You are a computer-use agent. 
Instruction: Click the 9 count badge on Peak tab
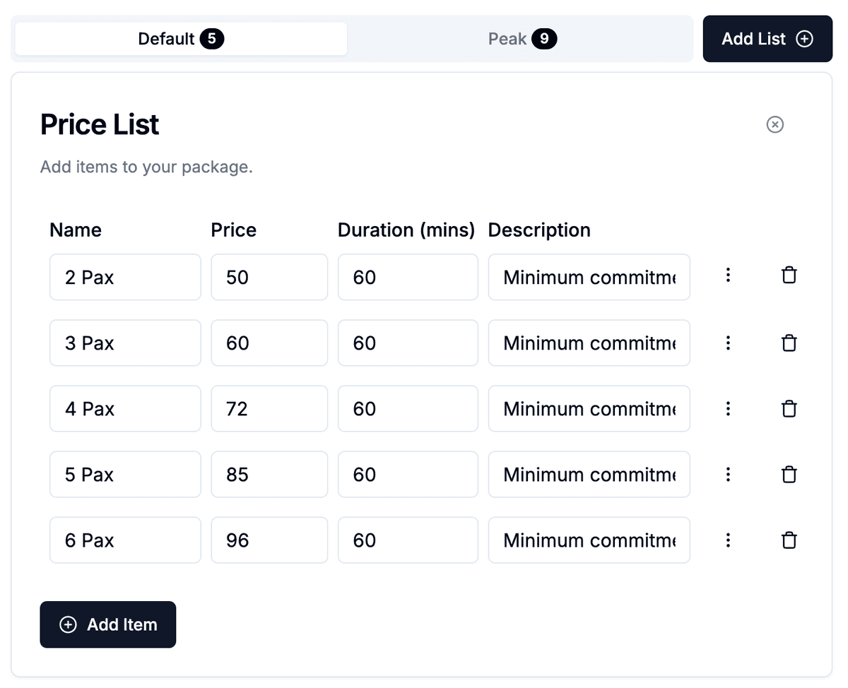click(x=544, y=39)
